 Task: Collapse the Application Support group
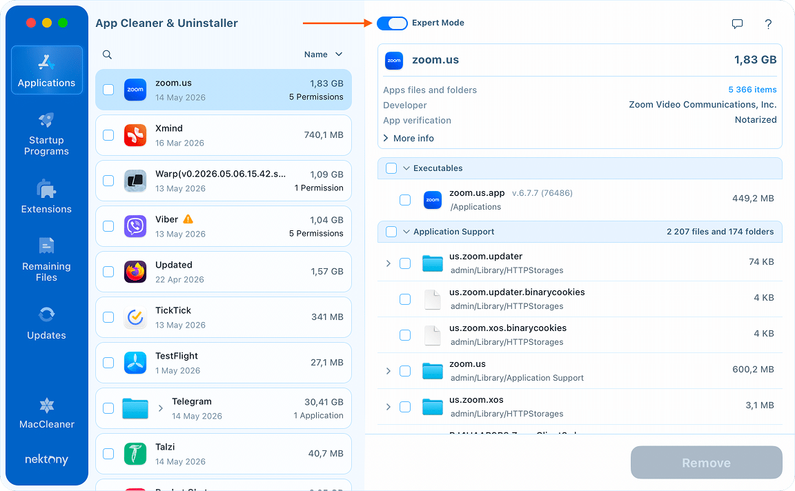click(x=406, y=232)
